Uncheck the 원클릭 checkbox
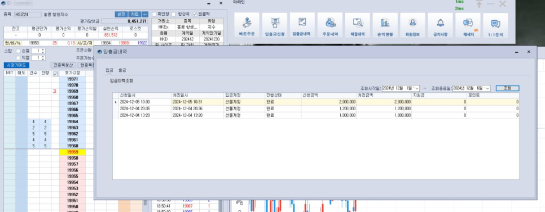The height and width of the screenshot is (212, 545). 195,14
